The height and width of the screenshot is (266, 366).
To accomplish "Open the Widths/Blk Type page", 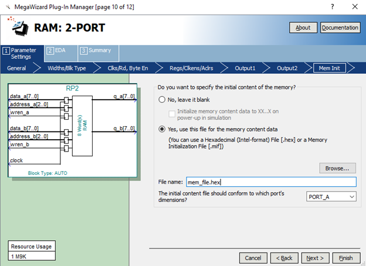I will [66, 68].
